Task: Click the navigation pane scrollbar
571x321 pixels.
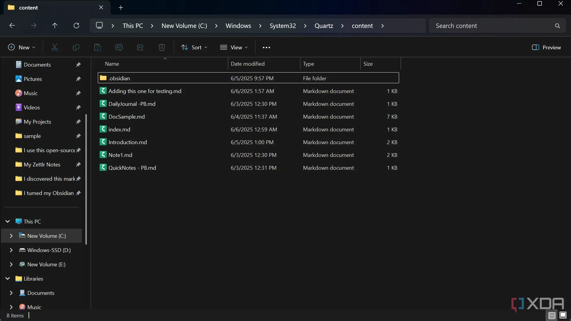Action: (86, 179)
